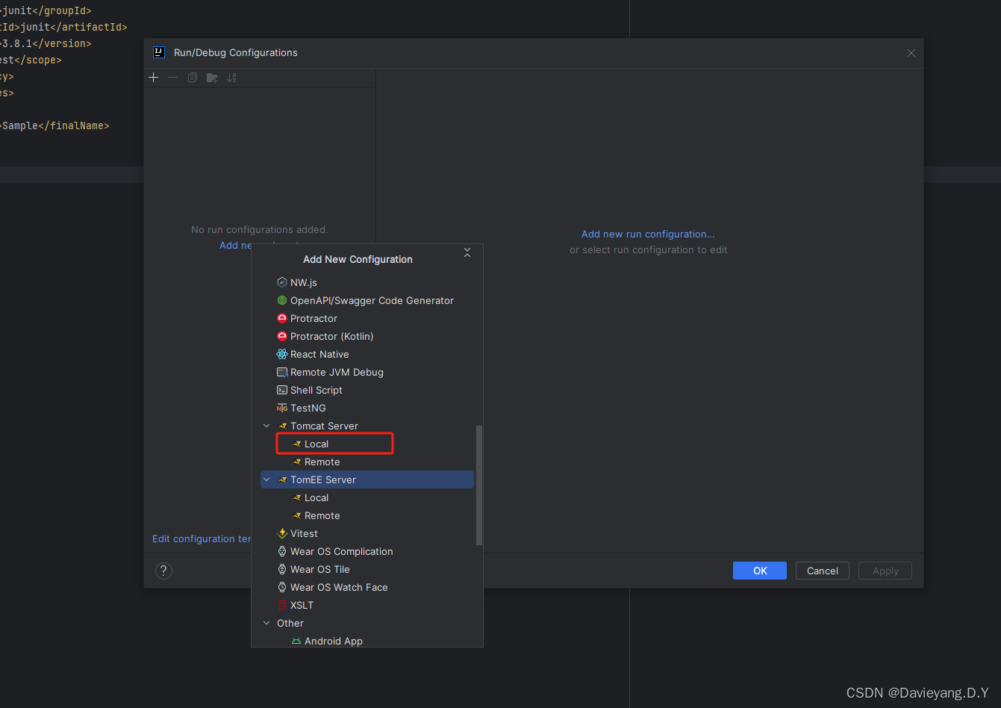Click the Remote JVM Debug icon
1001x708 pixels.
(282, 372)
